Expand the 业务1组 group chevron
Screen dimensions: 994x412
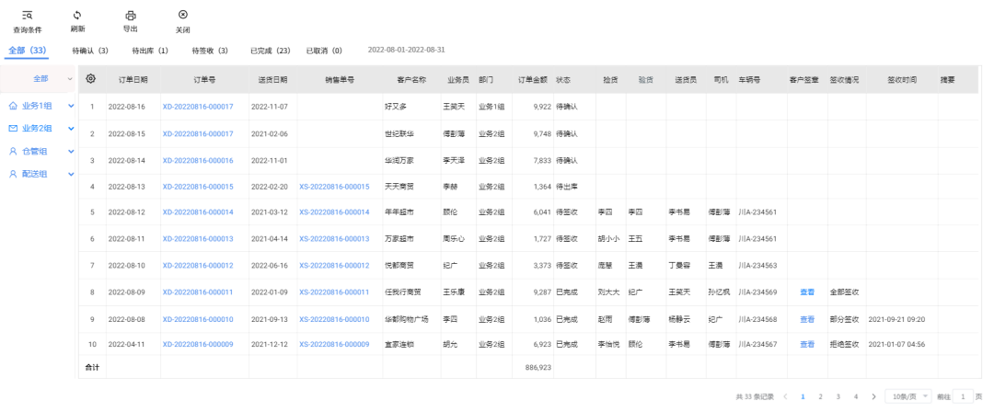(x=70, y=107)
